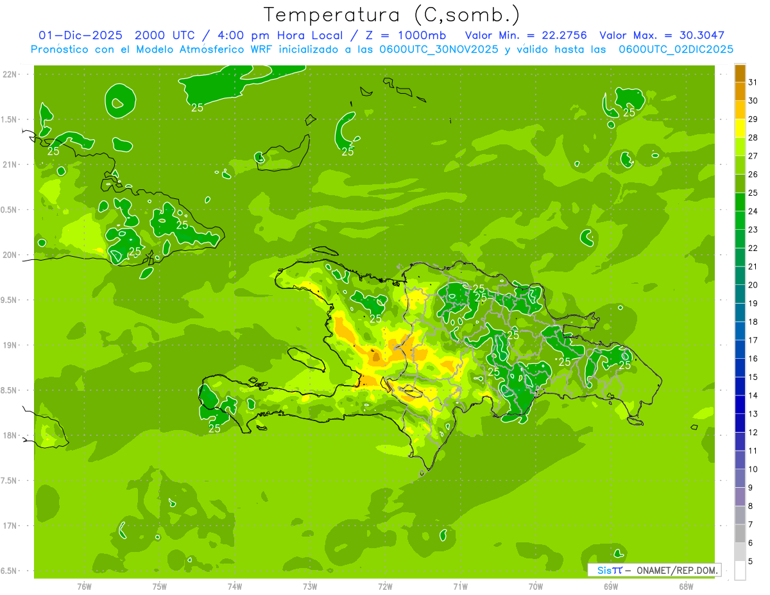Click the "Valor Min. = 22.2756" readout
The width and height of the screenshot is (770, 595).
[x=526, y=35]
